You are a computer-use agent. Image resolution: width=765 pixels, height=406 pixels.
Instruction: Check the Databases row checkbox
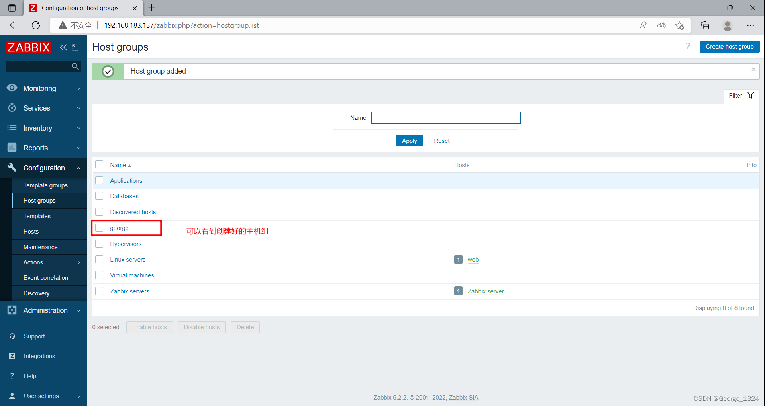click(99, 196)
